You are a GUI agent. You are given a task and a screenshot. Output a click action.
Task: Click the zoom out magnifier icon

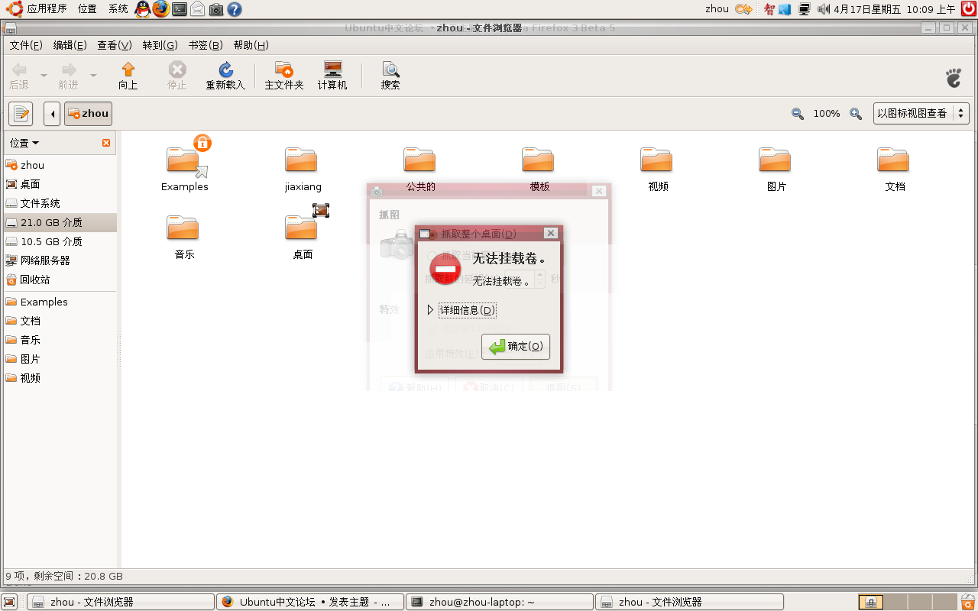(x=798, y=114)
